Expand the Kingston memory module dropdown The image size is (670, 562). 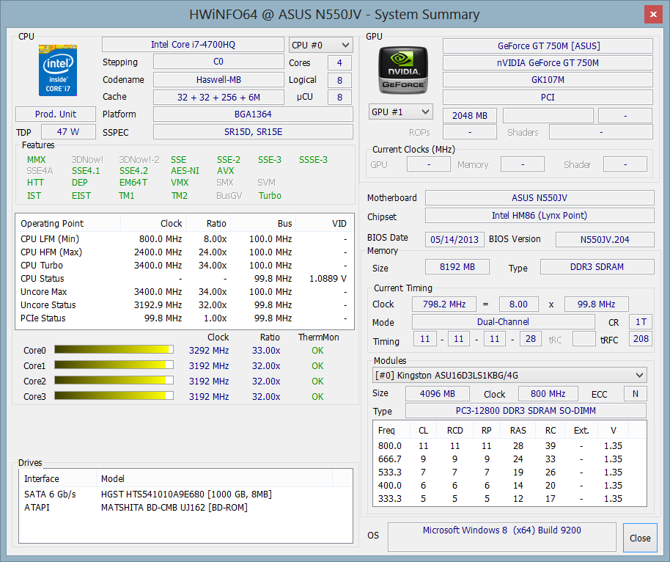509,375
